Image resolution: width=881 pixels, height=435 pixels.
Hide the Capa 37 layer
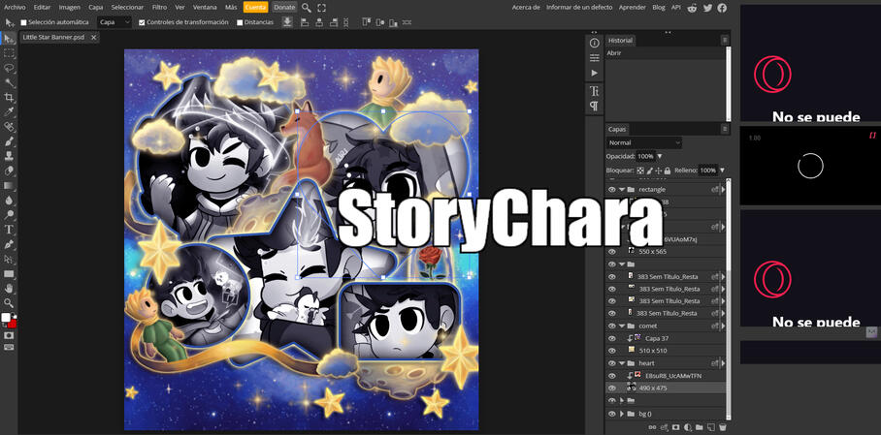point(612,338)
